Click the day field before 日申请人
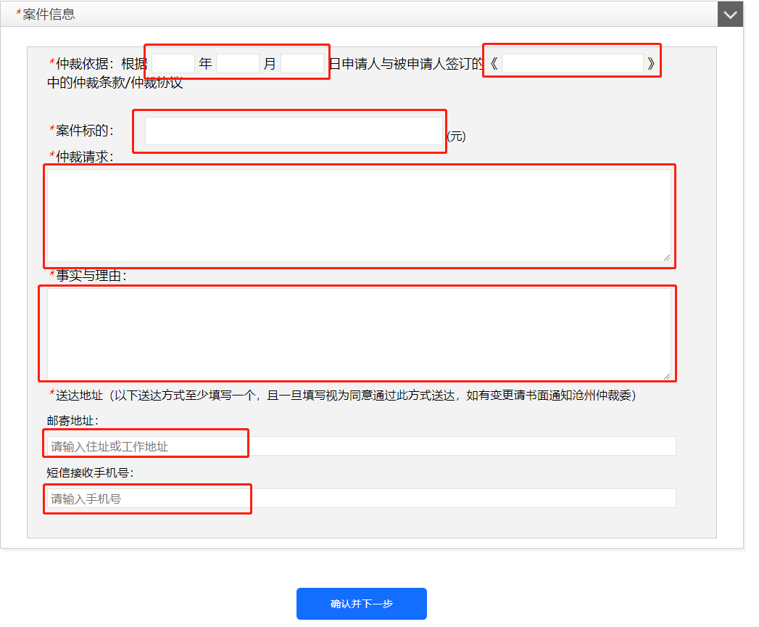Viewport: 759px width, 627px height. [302, 63]
